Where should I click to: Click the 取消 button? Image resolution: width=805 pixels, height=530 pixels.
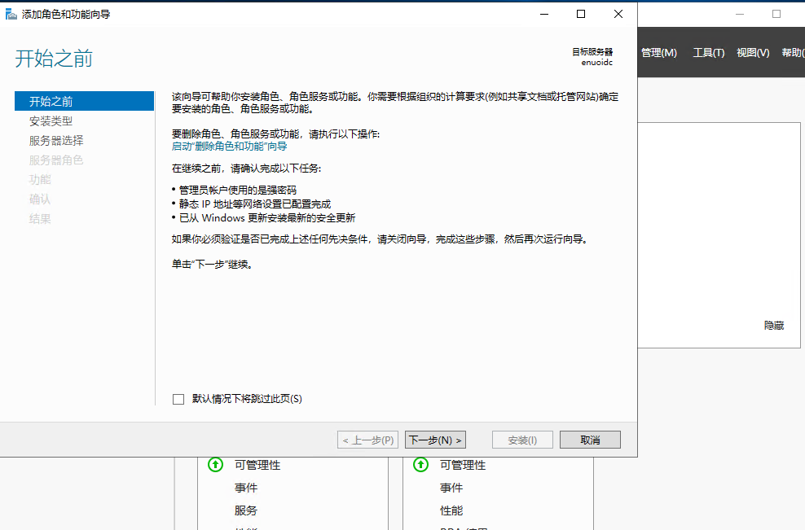tap(590, 440)
